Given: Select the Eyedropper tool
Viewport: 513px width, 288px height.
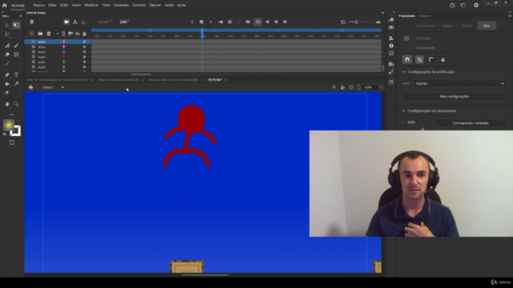Looking at the screenshot, I should (16, 84).
